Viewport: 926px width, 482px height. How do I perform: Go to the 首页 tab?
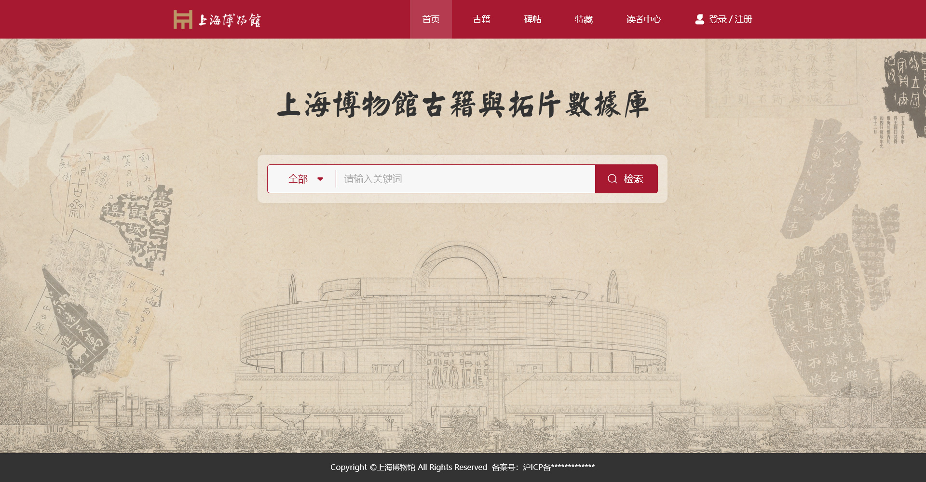coord(431,19)
